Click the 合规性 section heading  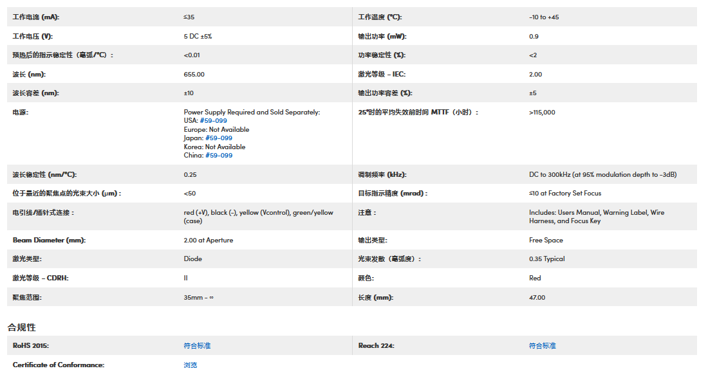pos(22,327)
